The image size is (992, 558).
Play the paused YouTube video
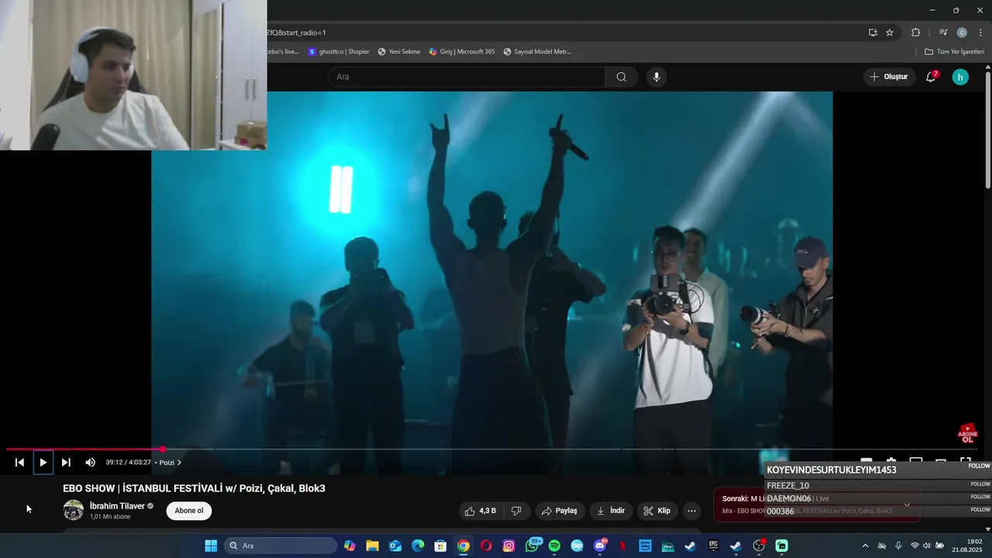[x=43, y=463]
